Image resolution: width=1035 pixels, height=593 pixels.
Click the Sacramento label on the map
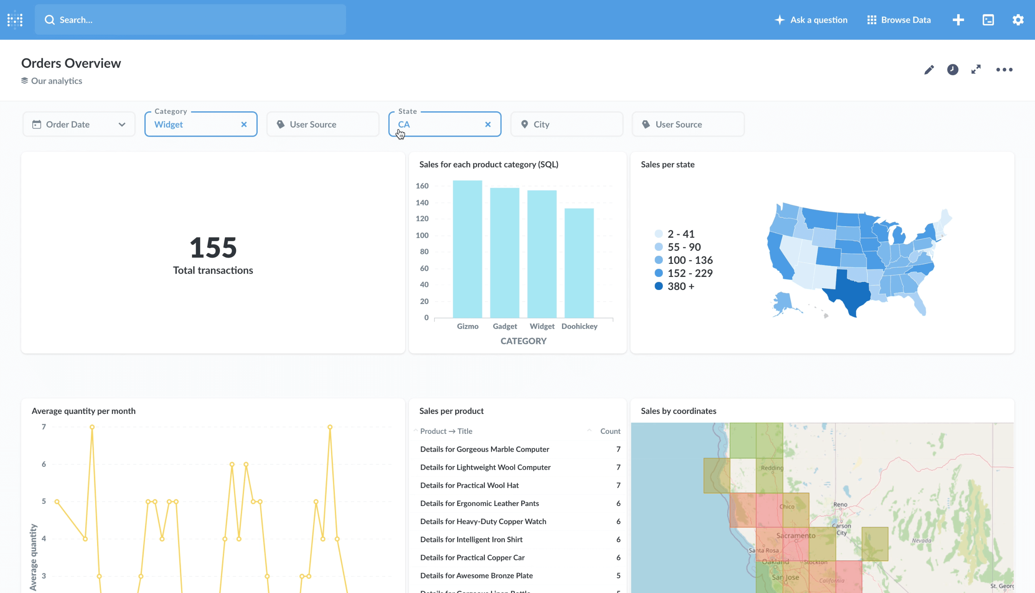[x=795, y=536]
